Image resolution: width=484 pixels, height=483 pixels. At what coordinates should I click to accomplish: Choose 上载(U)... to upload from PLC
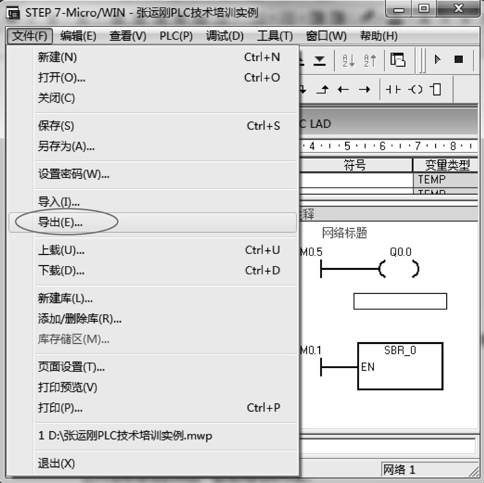[153, 250]
